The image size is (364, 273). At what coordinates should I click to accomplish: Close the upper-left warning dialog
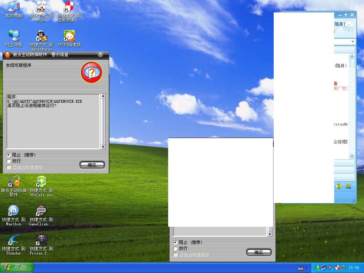pyautogui.click(x=100, y=55)
